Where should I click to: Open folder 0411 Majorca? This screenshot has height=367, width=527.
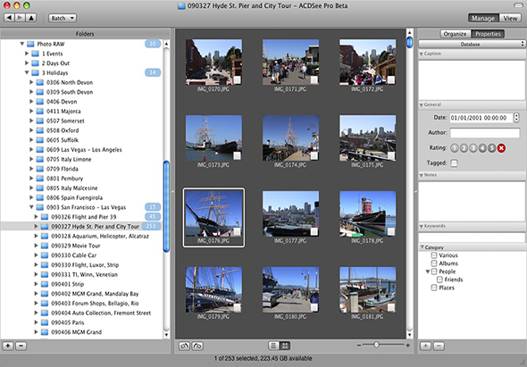click(63, 112)
